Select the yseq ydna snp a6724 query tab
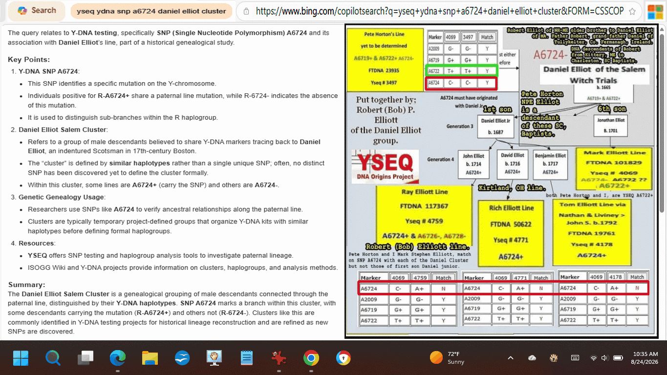This screenshot has width=667, height=375. coord(151,11)
